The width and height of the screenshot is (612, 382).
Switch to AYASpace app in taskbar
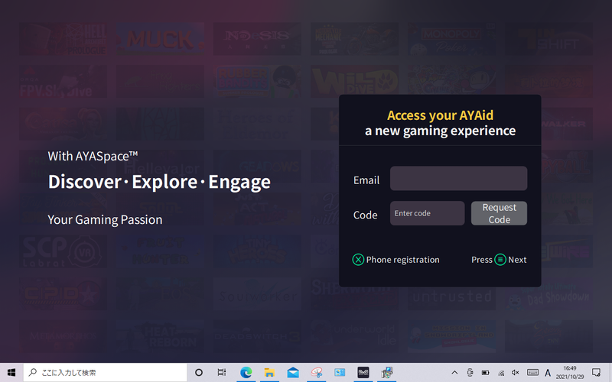coord(363,373)
